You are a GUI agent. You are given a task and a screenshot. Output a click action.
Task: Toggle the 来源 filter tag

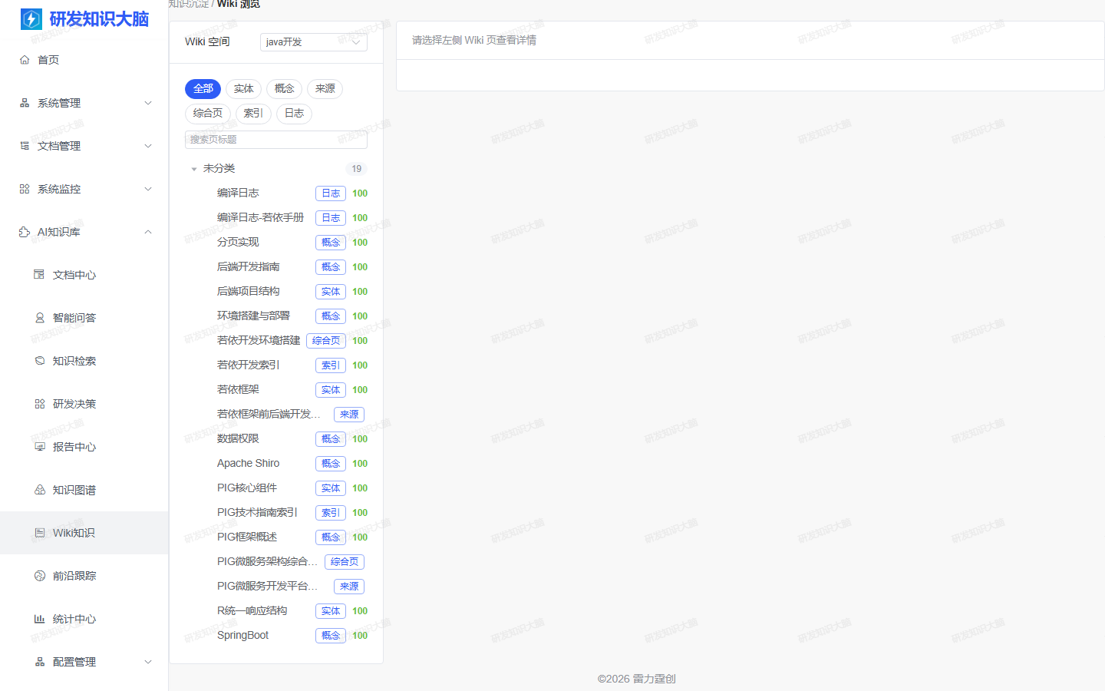point(325,89)
